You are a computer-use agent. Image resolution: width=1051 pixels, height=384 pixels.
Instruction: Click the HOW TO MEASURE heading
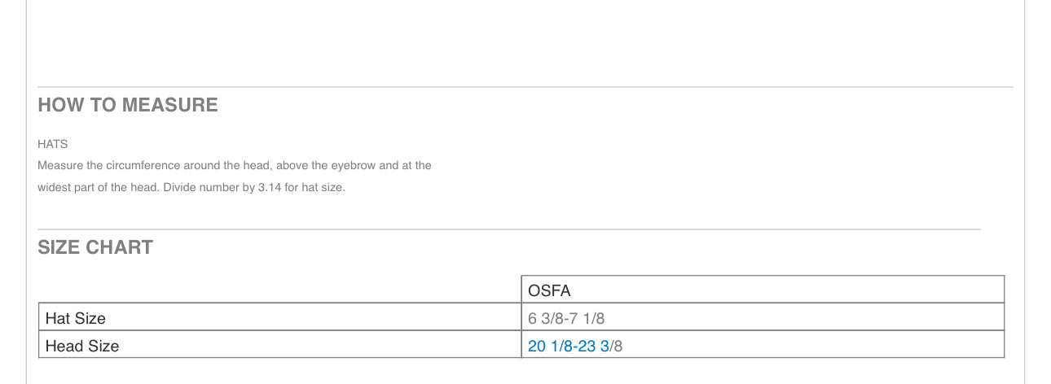pyautogui.click(x=128, y=105)
